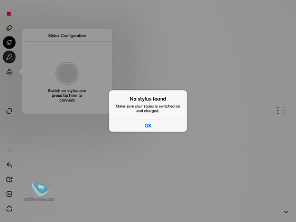Click the page number indicator 1/1
This screenshot has height=222, width=296.
[284, 111]
